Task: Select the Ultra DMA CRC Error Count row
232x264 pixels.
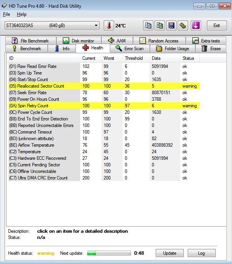Action: coord(104,178)
